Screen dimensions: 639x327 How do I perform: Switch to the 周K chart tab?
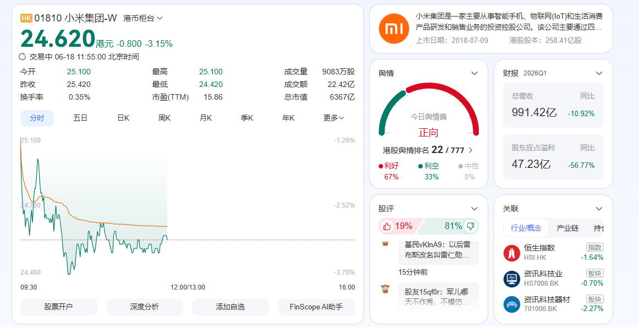pos(164,118)
